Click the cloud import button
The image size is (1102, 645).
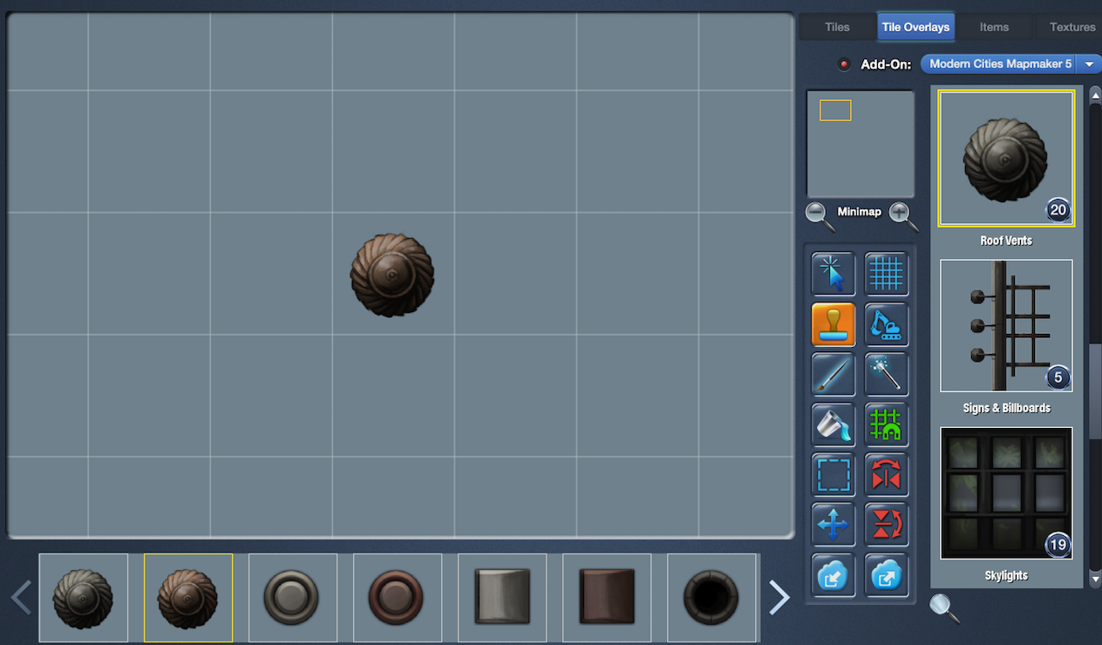833,575
